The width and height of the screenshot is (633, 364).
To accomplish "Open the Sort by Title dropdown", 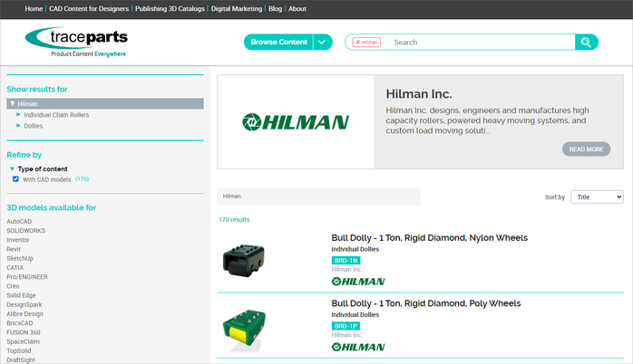I will pyautogui.click(x=597, y=197).
